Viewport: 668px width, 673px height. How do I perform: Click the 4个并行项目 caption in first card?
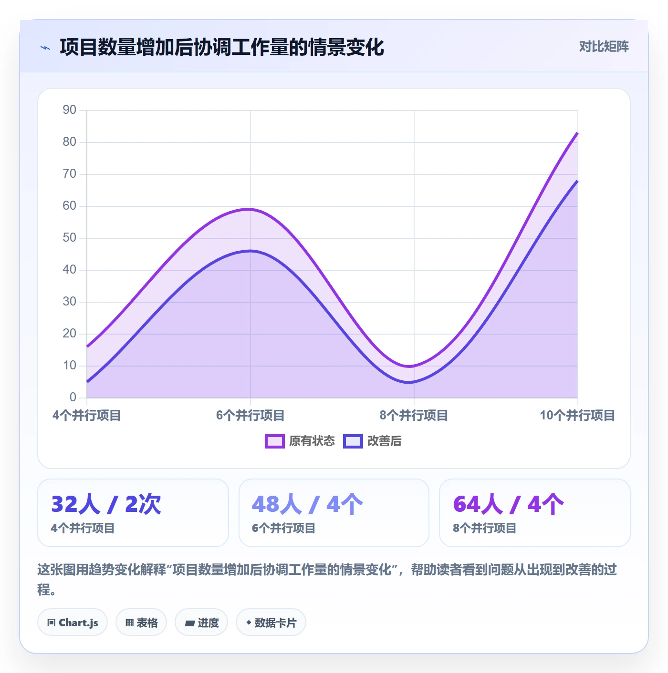[x=83, y=528]
